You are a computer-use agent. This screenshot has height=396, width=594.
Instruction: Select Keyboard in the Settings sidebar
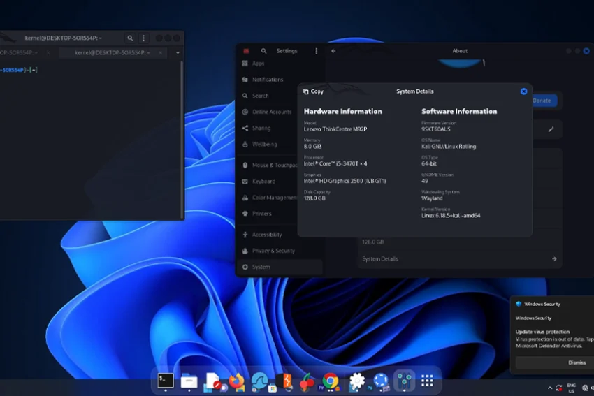click(263, 182)
